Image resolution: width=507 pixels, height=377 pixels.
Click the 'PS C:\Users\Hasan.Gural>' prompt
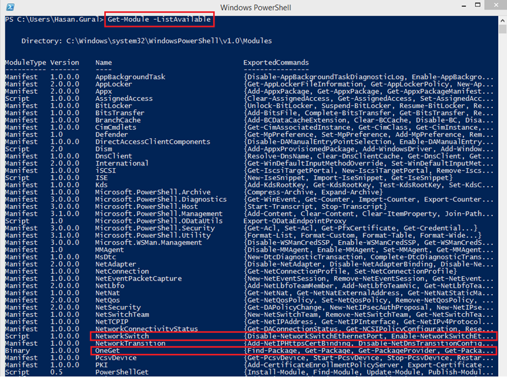pos(54,19)
